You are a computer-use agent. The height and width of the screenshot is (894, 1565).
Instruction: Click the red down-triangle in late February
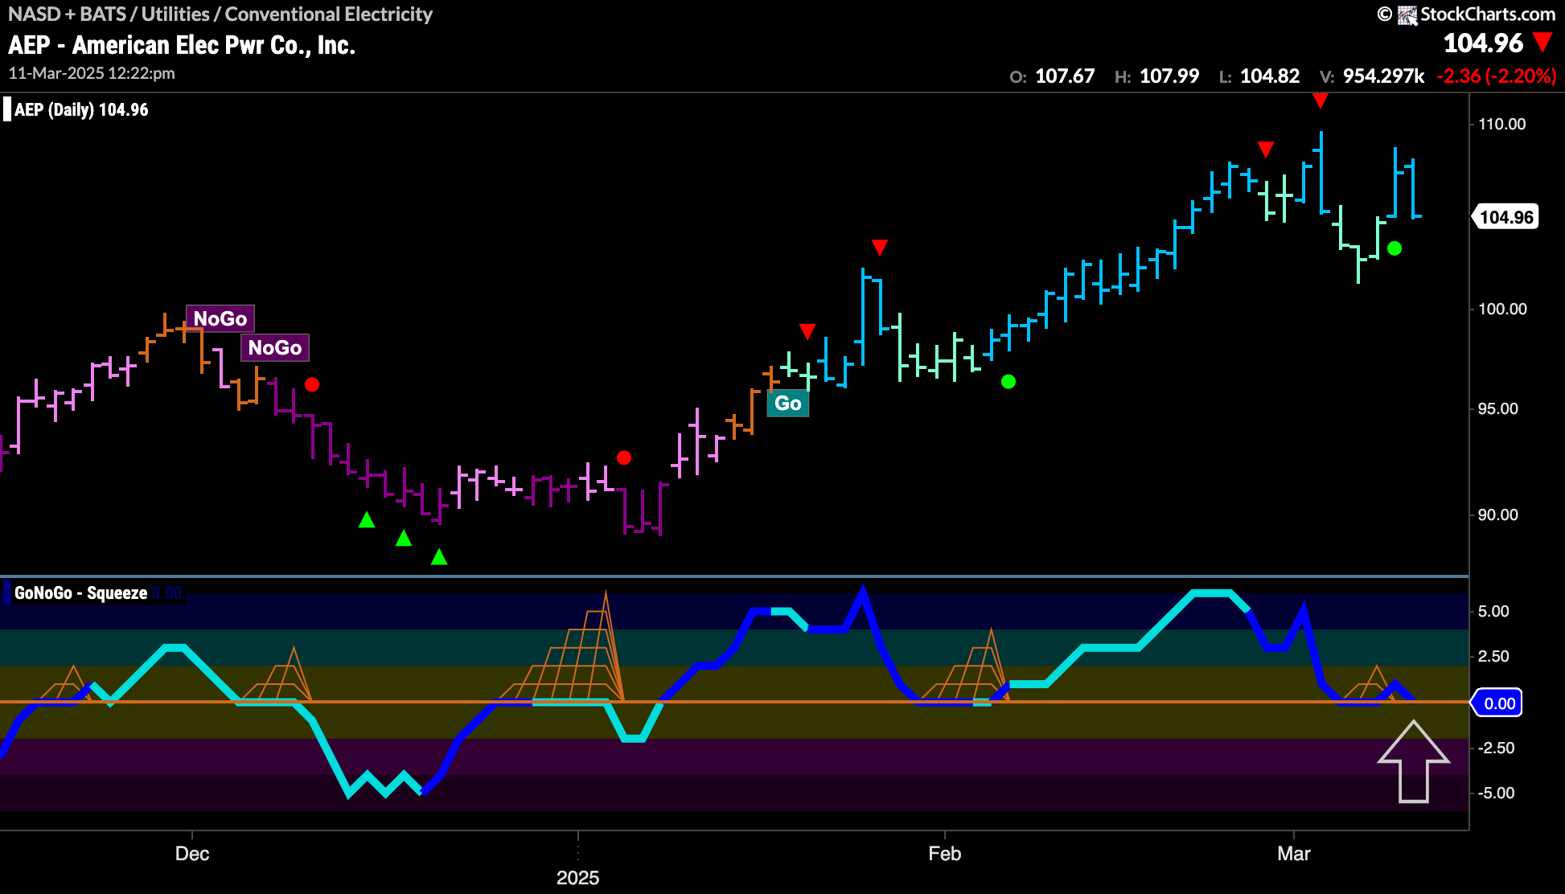[x=1266, y=150]
